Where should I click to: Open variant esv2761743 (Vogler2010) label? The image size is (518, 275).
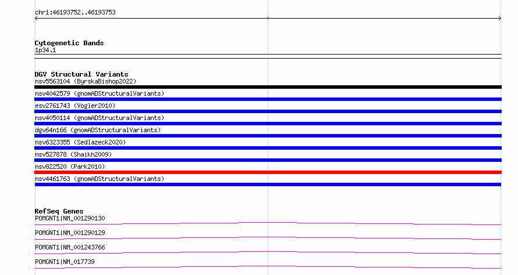click(x=75, y=106)
